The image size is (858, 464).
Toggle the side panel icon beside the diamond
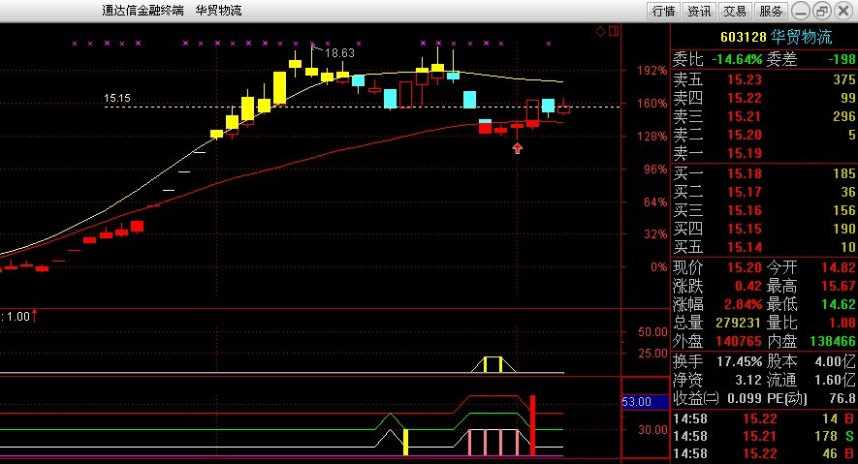[614, 31]
